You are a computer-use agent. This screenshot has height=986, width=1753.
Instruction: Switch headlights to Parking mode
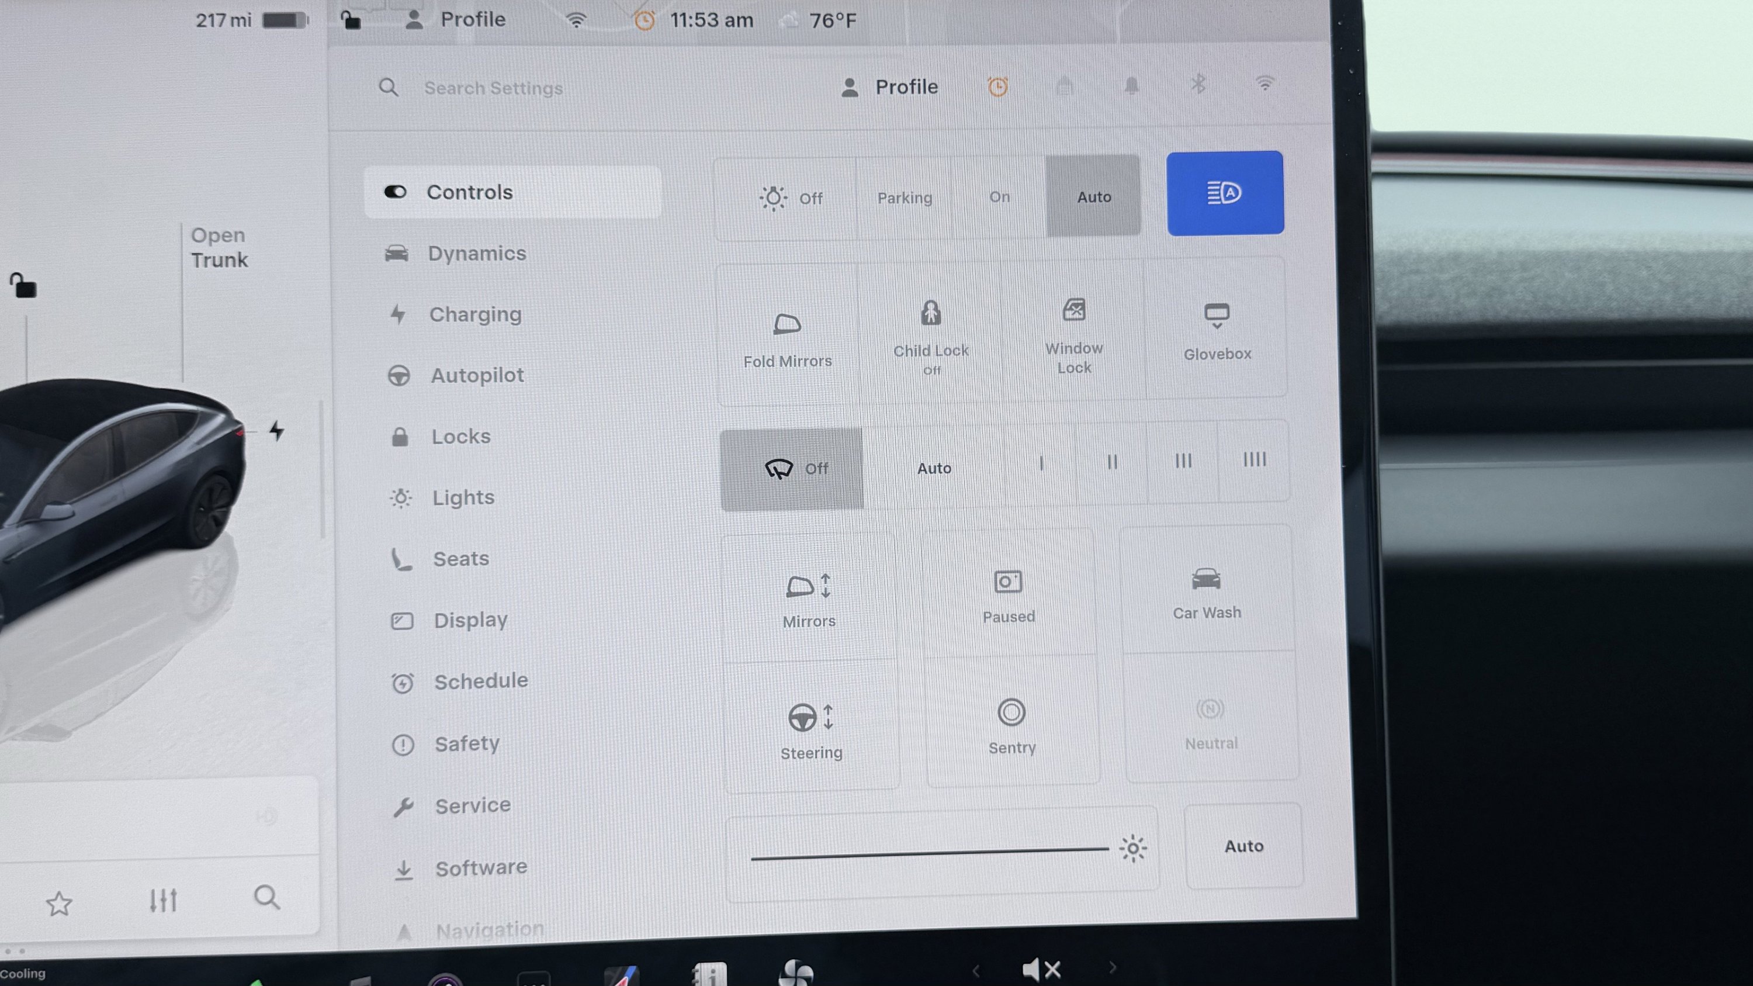pyautogui.click(x=905, y=198)
